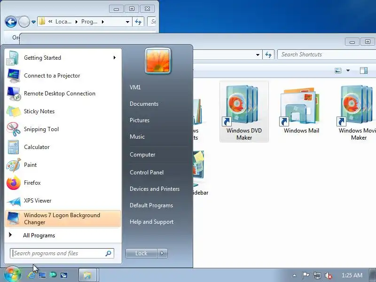This screenshot has width=376, height=282.
Task: Open Help and Support
Action: [x=151, y=222]
